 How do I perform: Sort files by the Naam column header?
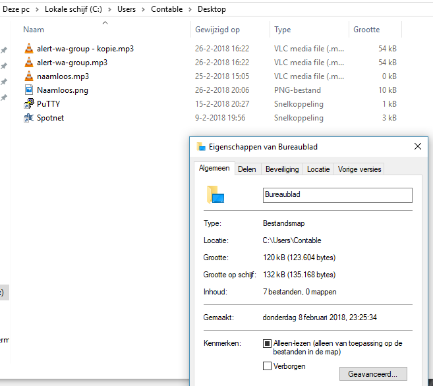[x=34, y=30]
